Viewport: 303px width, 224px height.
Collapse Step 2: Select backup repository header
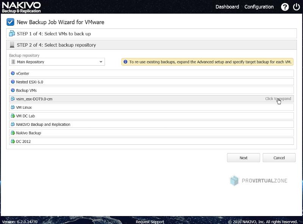[151, 45]
